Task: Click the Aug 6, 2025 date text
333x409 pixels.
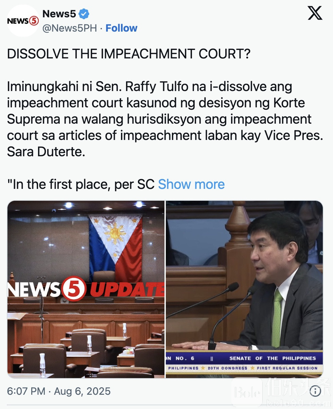Action: 82,391
